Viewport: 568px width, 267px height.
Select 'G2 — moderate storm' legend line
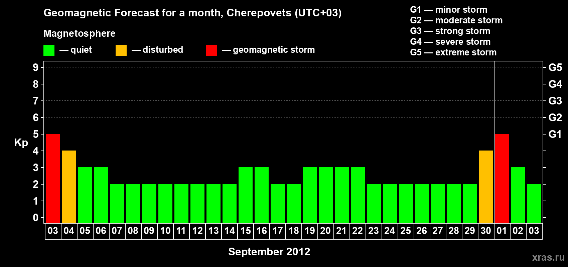pos(456,20)
